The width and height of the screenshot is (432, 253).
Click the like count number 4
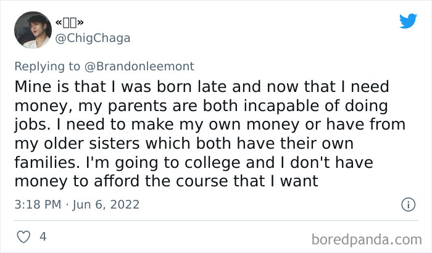tap(43, 236)
